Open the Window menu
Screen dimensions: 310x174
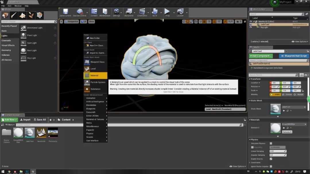pos(18,5)
